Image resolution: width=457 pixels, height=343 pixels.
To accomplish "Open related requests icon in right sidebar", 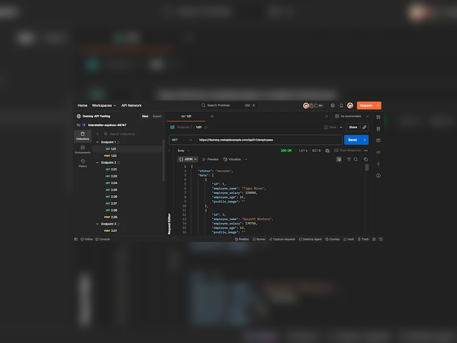I will tap(378, 164).
